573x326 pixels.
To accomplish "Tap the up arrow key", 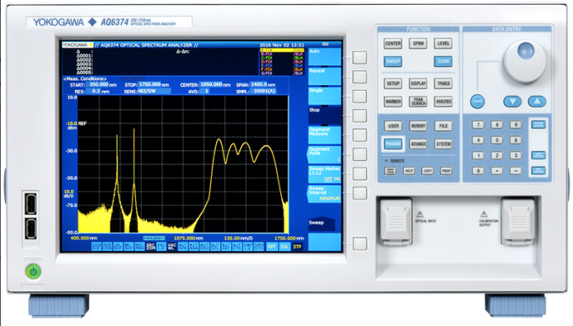I will [x=537, y=102].
